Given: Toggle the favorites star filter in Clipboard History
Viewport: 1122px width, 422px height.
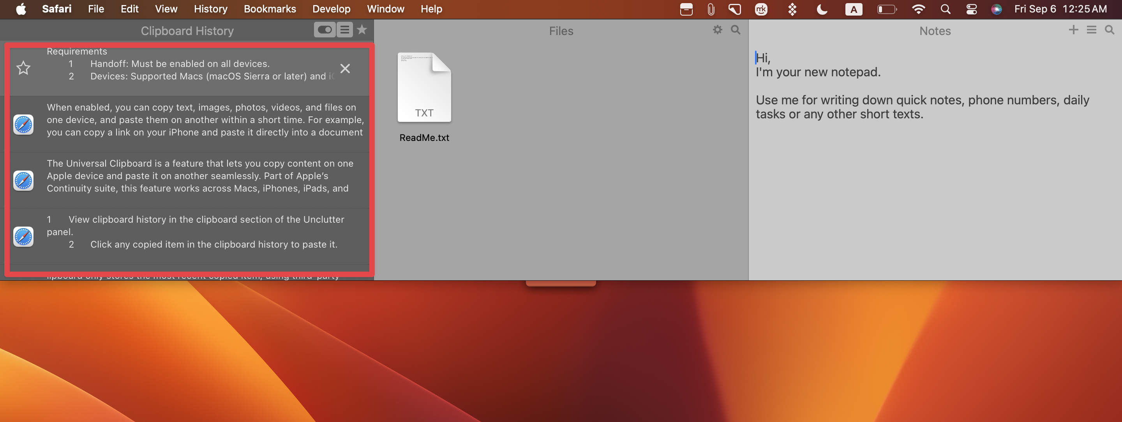Looking at the screenshot, I should pyautogui.click(x=361, y=30).
